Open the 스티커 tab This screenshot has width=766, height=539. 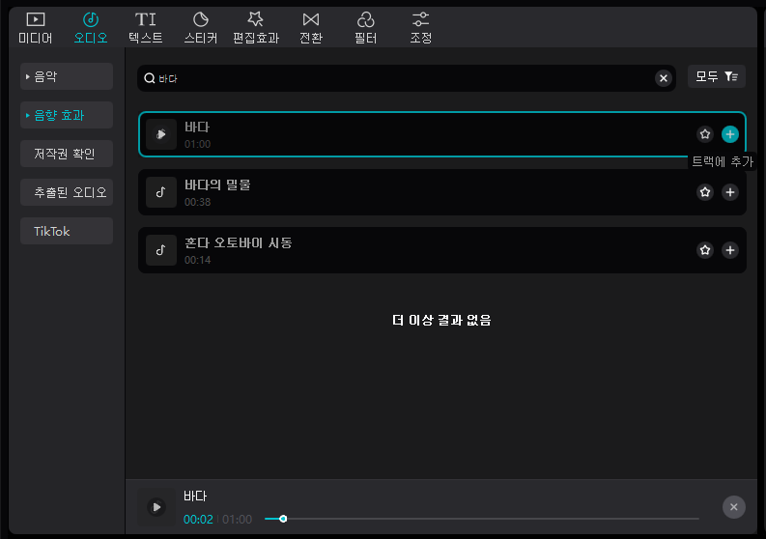[201, 28]
